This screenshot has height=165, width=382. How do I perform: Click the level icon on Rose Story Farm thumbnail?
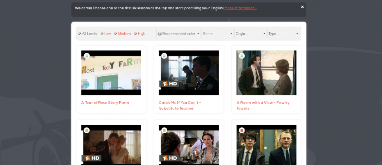click(87, 56)
